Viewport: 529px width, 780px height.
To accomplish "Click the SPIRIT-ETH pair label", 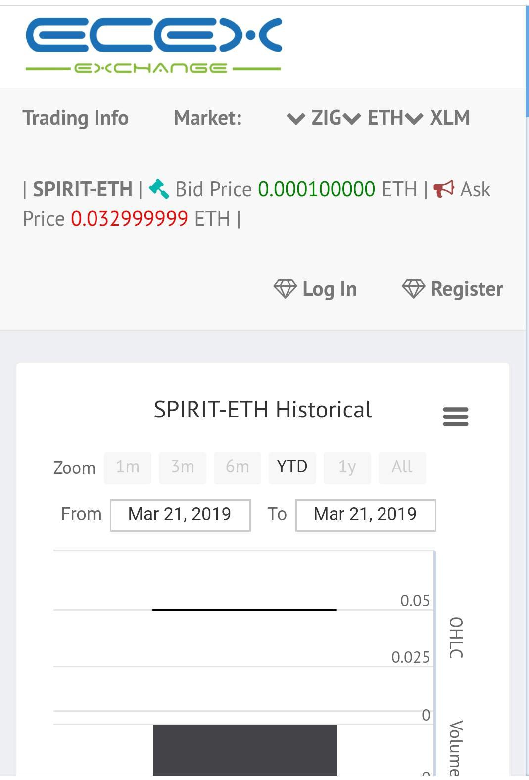I will (83, 189).
